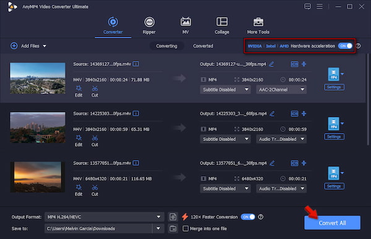Open the hamburger menu in title bar

click(320, 6)
